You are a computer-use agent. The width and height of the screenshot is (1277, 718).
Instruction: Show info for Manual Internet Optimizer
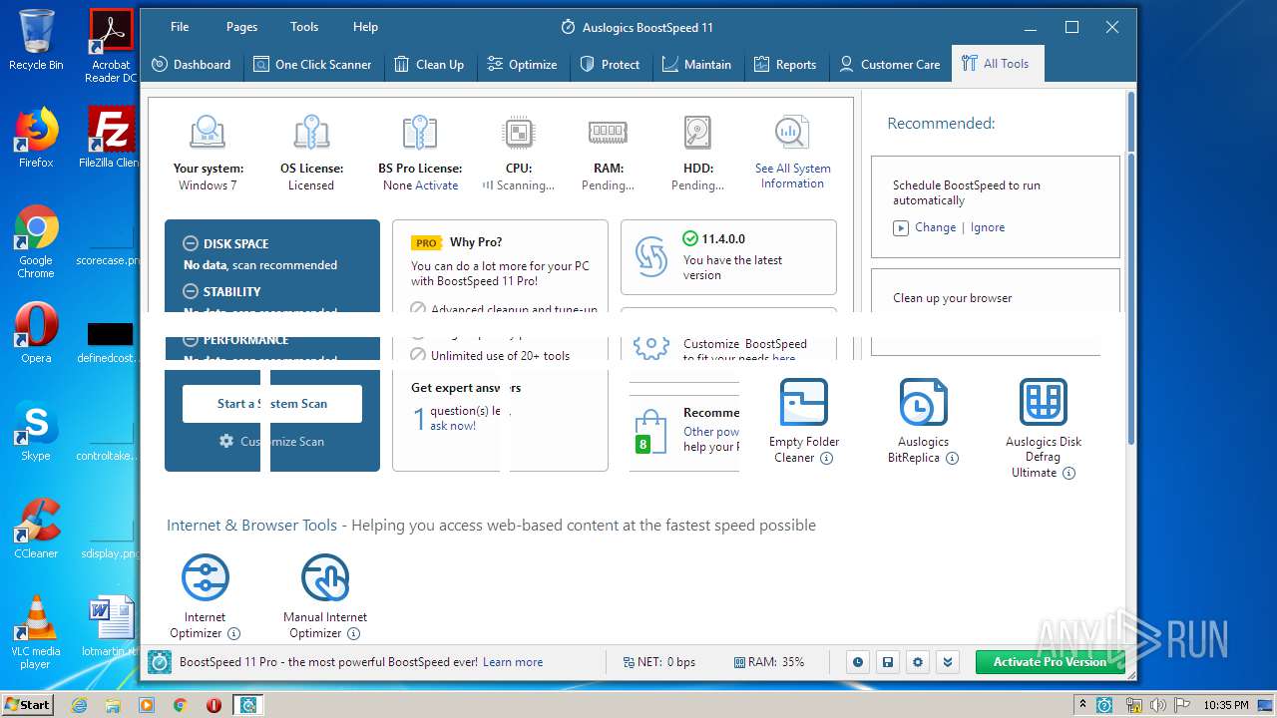coord(353,634)
